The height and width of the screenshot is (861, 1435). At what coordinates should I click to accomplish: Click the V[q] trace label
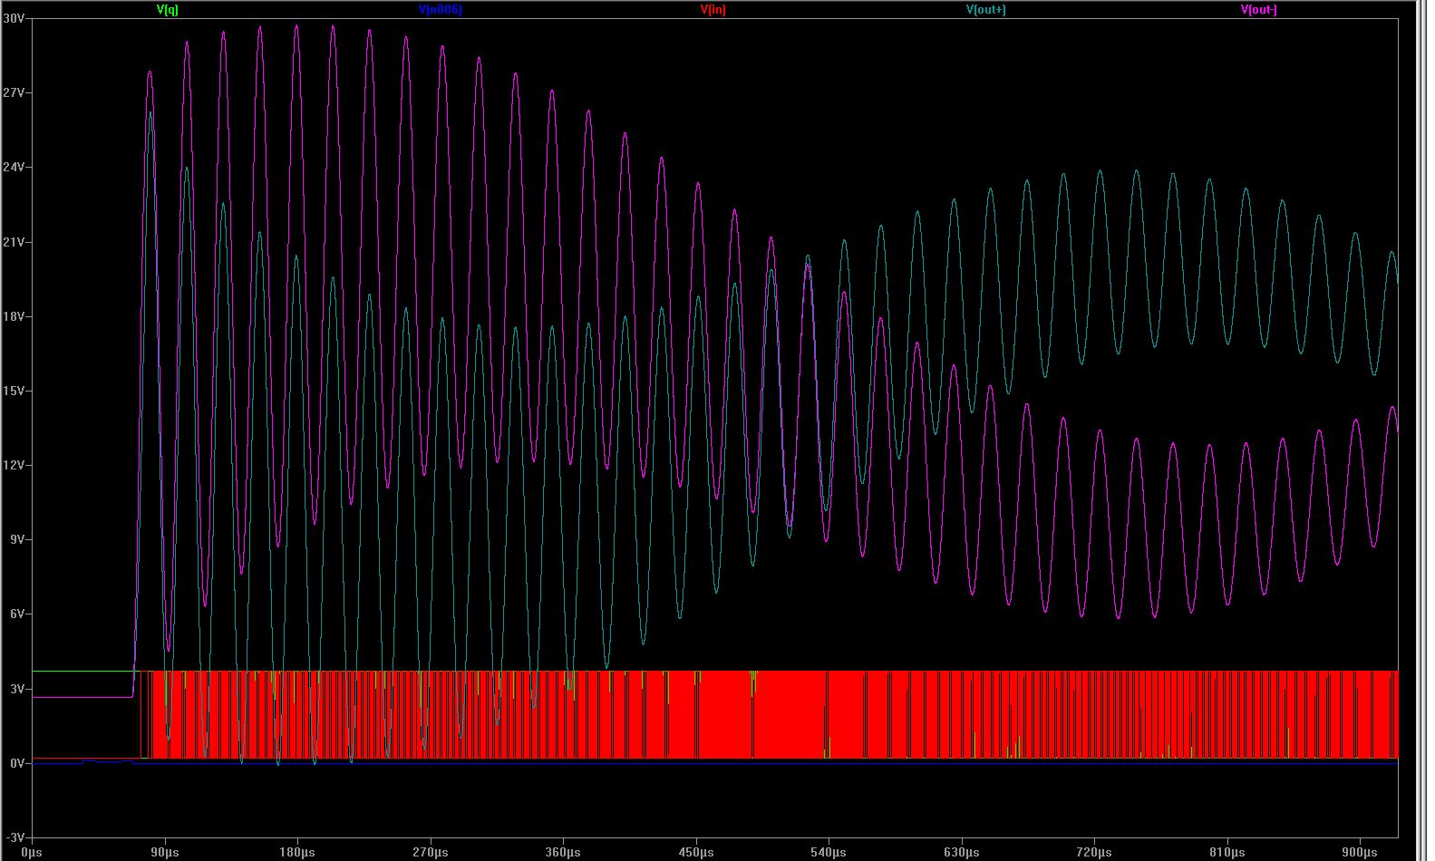(168, 10)
